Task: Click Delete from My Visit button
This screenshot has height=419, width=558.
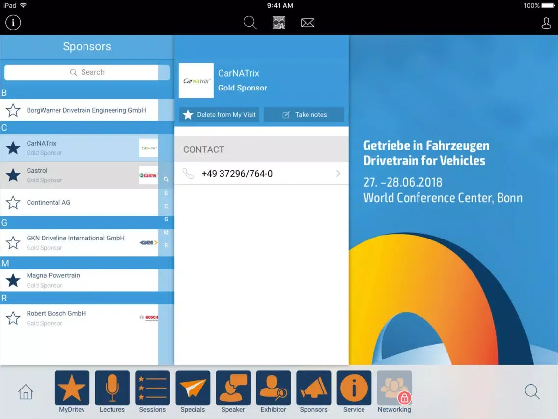Action: 219,115
